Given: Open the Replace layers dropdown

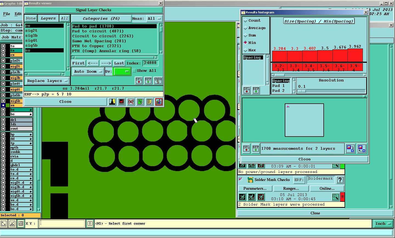Looking at the screenshot, I should [47, 81].
